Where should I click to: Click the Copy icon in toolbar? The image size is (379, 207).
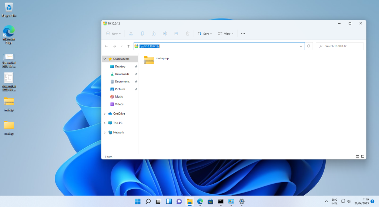(142, 34)
